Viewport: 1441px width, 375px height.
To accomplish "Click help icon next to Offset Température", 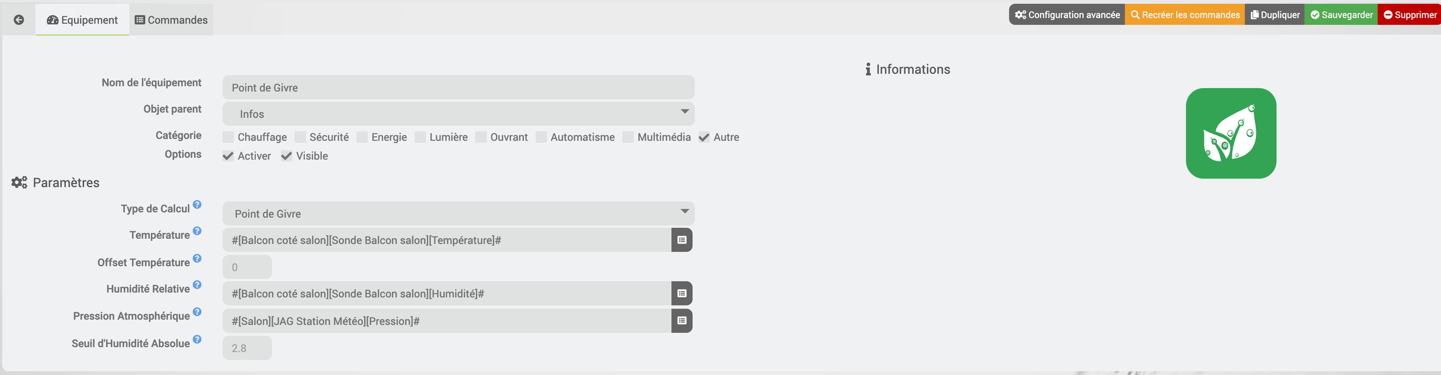I will (197, 258).
